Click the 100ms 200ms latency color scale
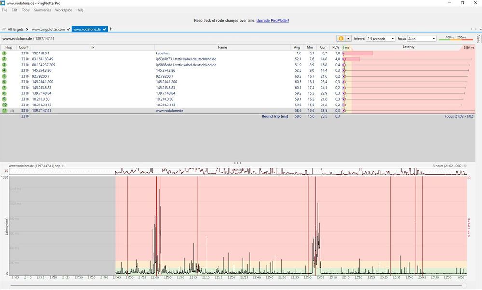This screenshot has width=482, height=290. click(x=456, y=38)
